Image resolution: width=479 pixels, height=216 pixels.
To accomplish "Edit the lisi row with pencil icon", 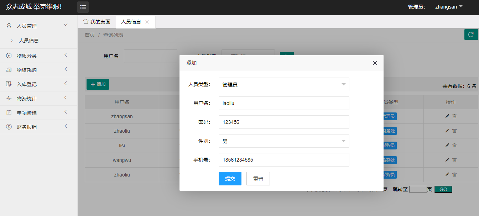I will [x=447, y=145].
